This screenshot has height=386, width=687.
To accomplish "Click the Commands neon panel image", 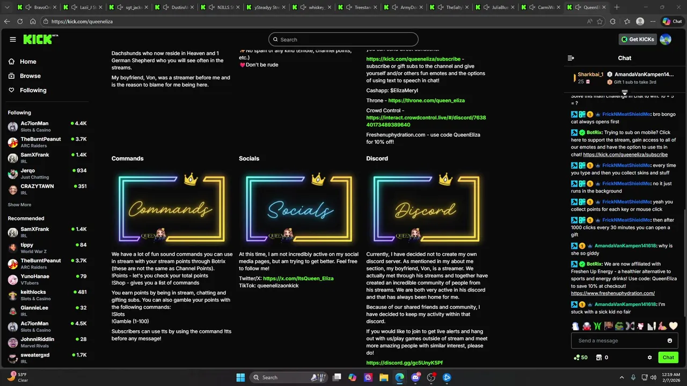I will pos(172,208).
